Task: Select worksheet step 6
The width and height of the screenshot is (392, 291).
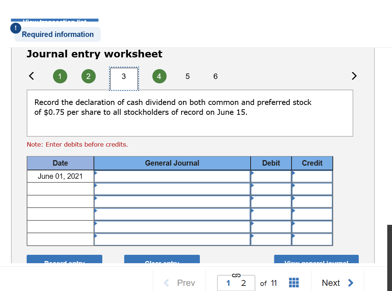Action: (x=215, y=76)
